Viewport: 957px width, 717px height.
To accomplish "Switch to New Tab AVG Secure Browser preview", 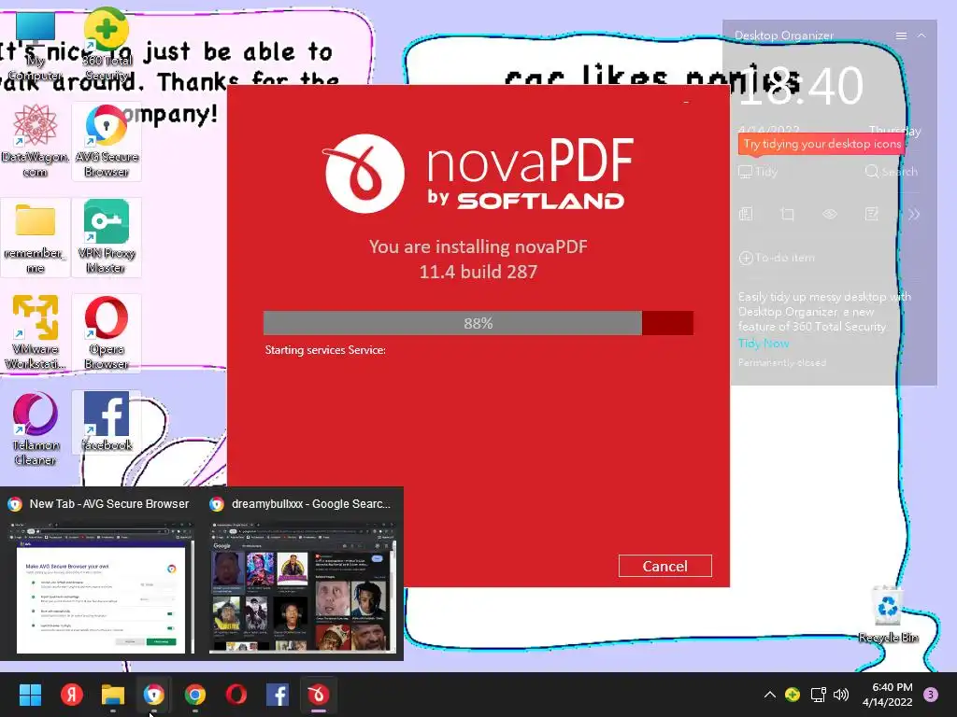I will click(101, 573).
